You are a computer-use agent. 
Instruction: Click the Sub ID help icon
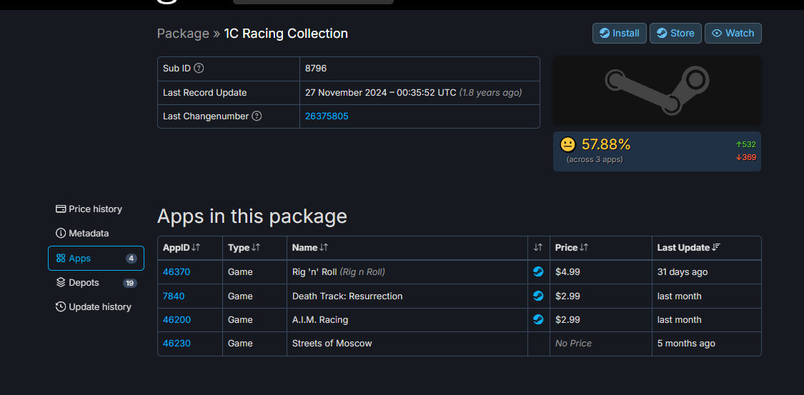pos(199,68)
